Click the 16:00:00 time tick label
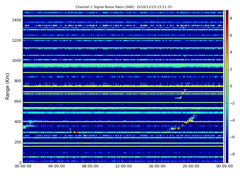Image resolution: width=240 pixels, height=180 pixels. (x=157, y=166)
